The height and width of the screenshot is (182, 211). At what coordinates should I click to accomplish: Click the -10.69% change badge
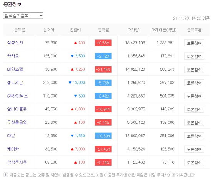click(103, 136)
